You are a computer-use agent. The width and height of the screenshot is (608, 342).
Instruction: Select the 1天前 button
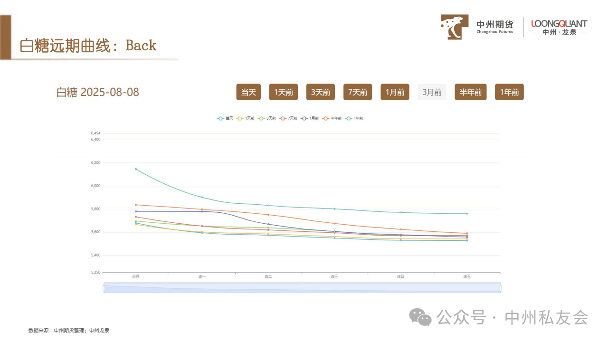pos(283,92)
